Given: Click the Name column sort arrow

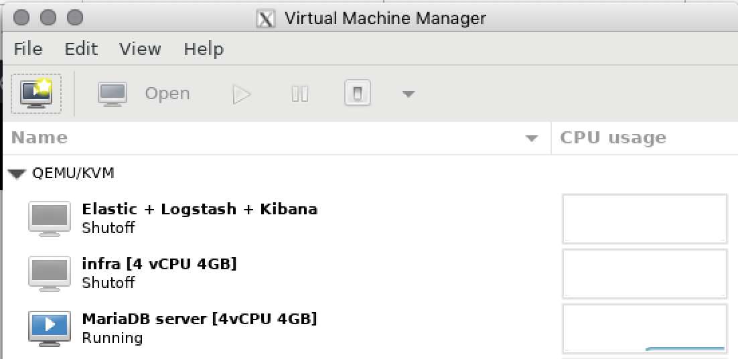Looking at the screenshot, I should [531, 139].
